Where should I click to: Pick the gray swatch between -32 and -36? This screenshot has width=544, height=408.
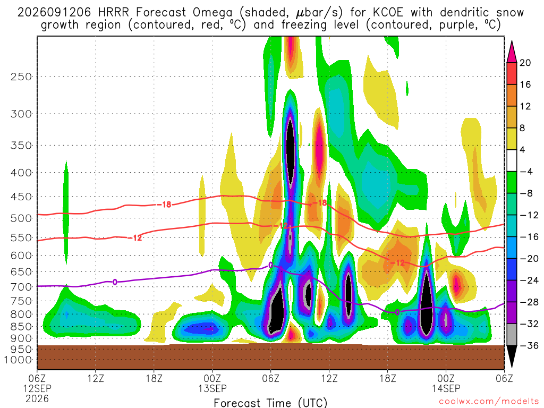click(512, 335)
